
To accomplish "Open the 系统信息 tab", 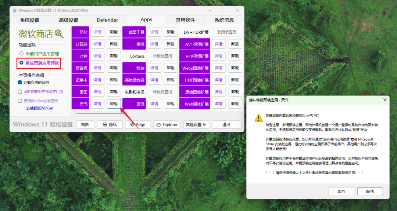I will pos(224,20).
